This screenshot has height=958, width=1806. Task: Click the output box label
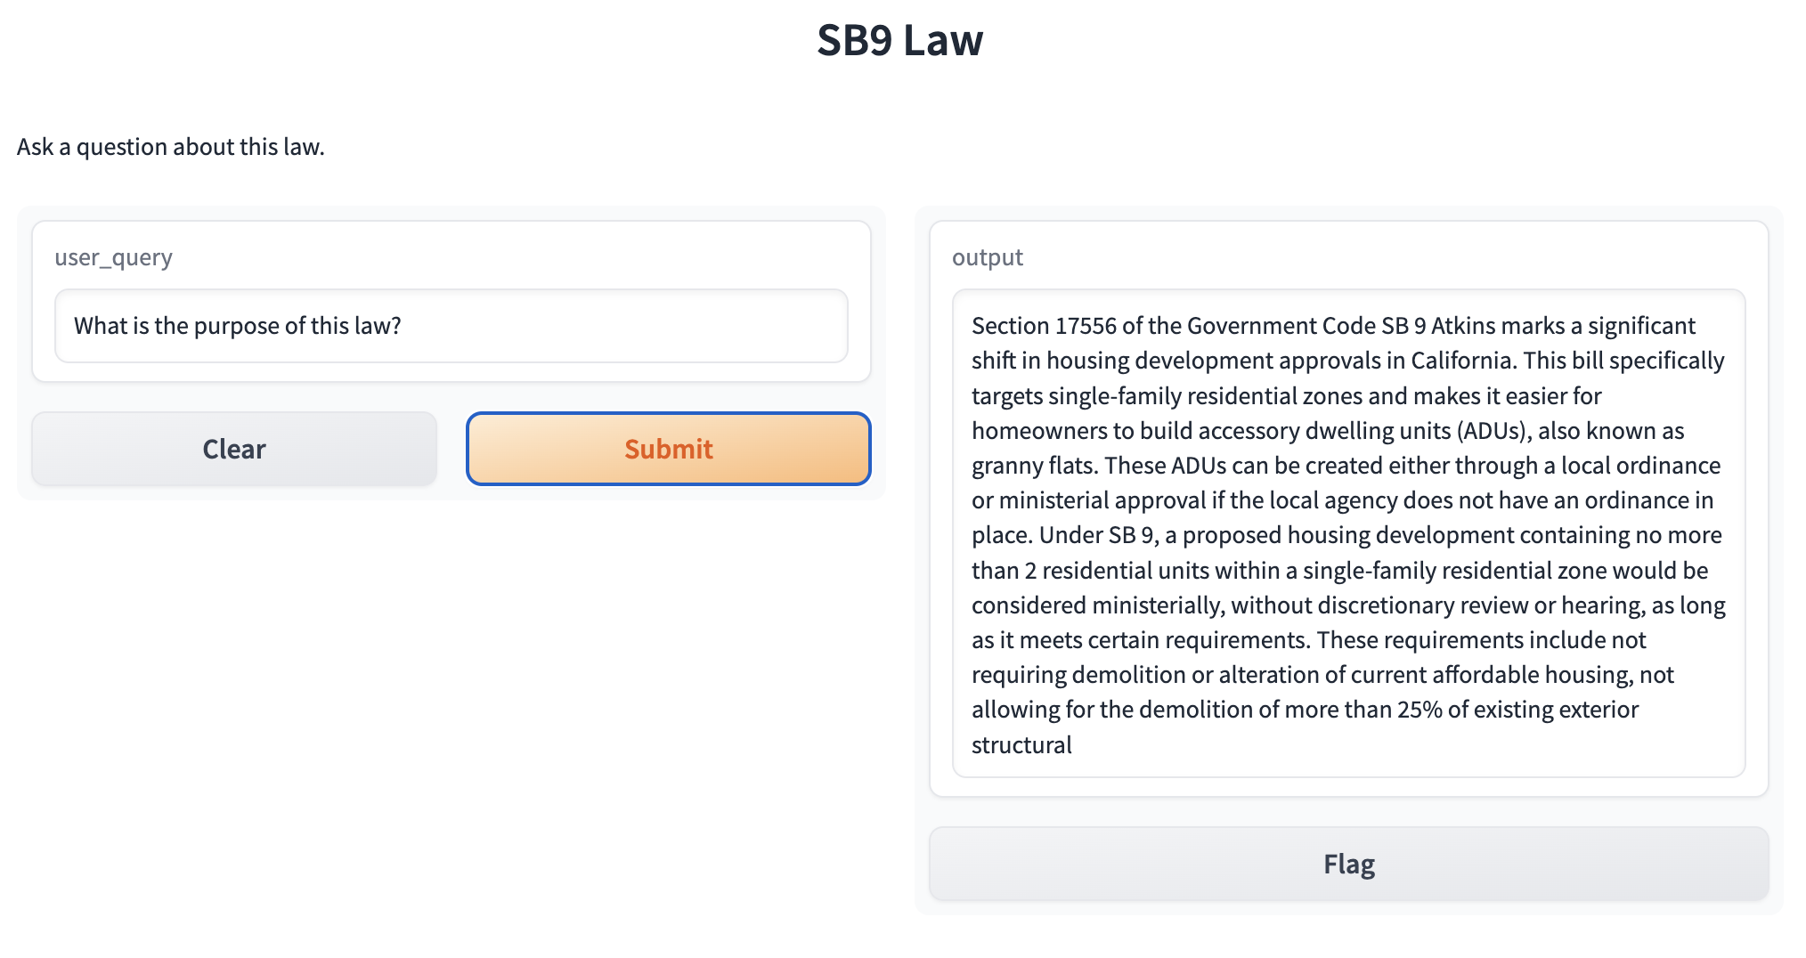(x=987, y=257)
